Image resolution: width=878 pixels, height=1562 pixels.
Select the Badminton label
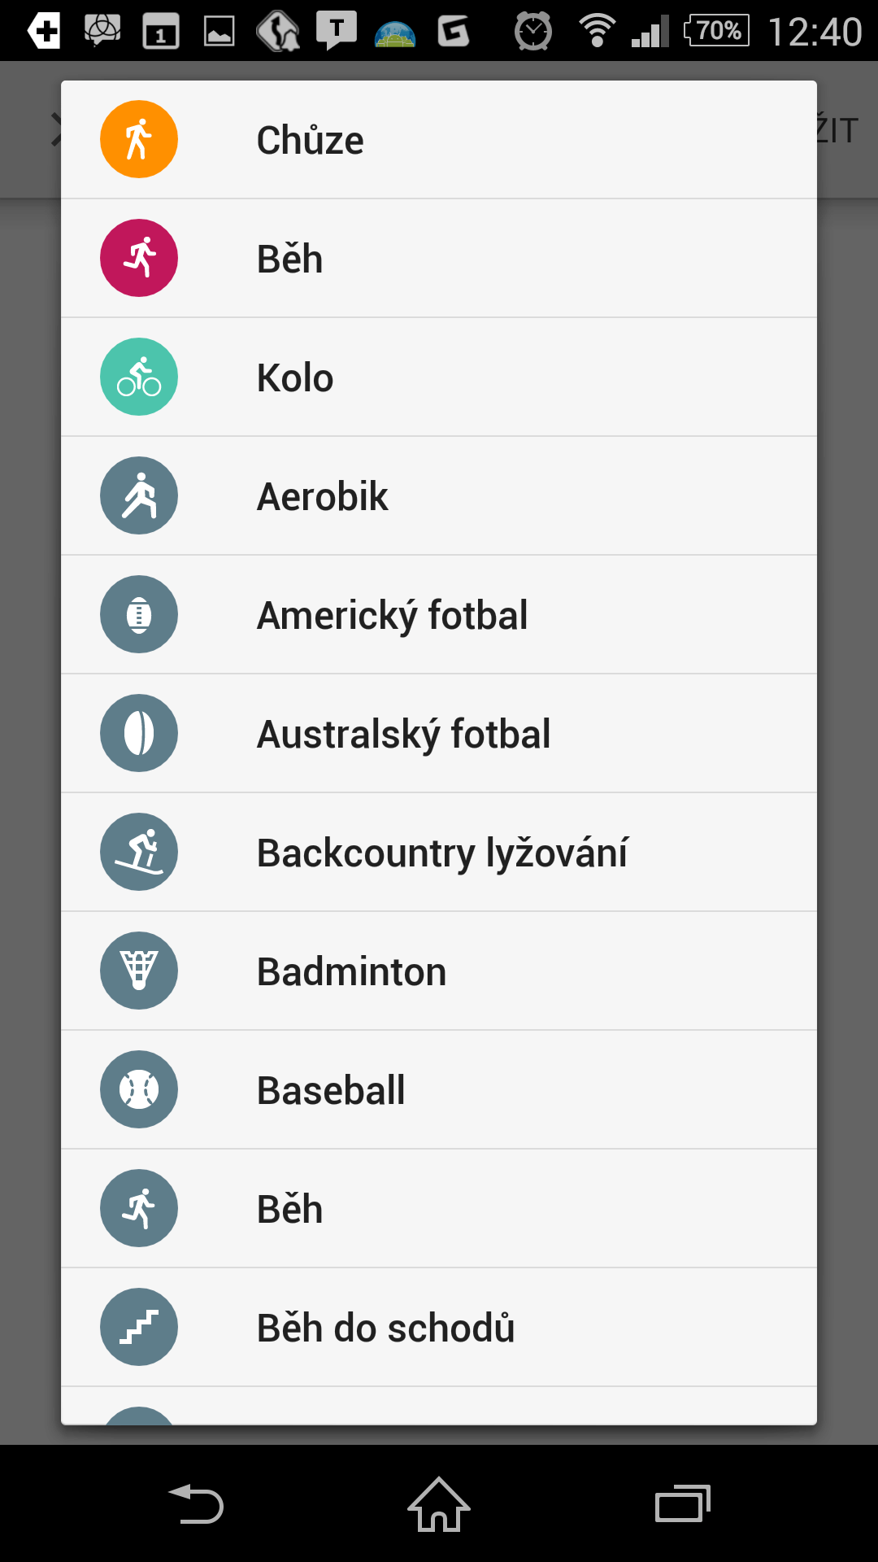coord(351,971)
